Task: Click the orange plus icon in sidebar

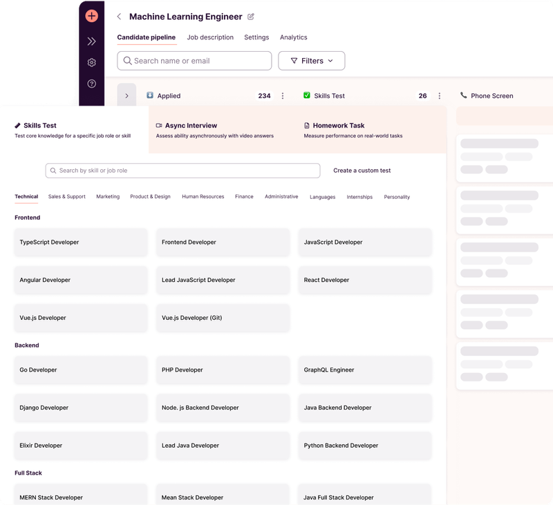Action: (91, 15)
